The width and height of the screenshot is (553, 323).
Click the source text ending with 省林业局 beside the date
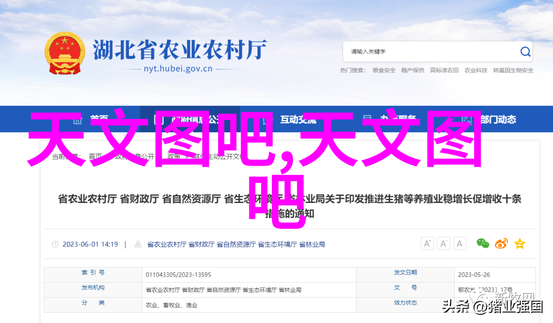236,244
